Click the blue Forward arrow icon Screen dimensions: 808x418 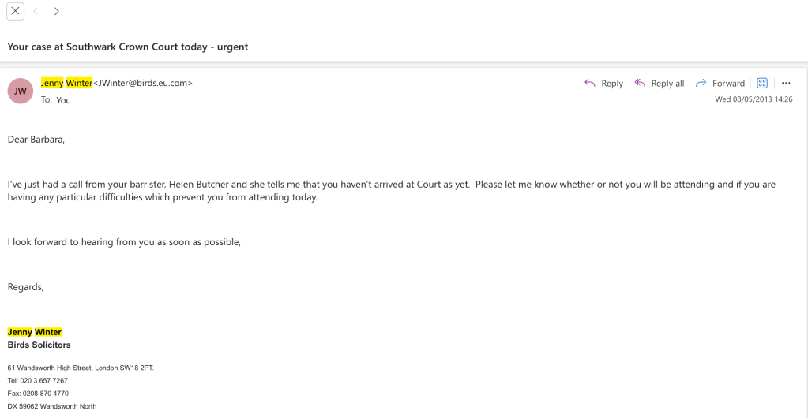coord(701,83)
